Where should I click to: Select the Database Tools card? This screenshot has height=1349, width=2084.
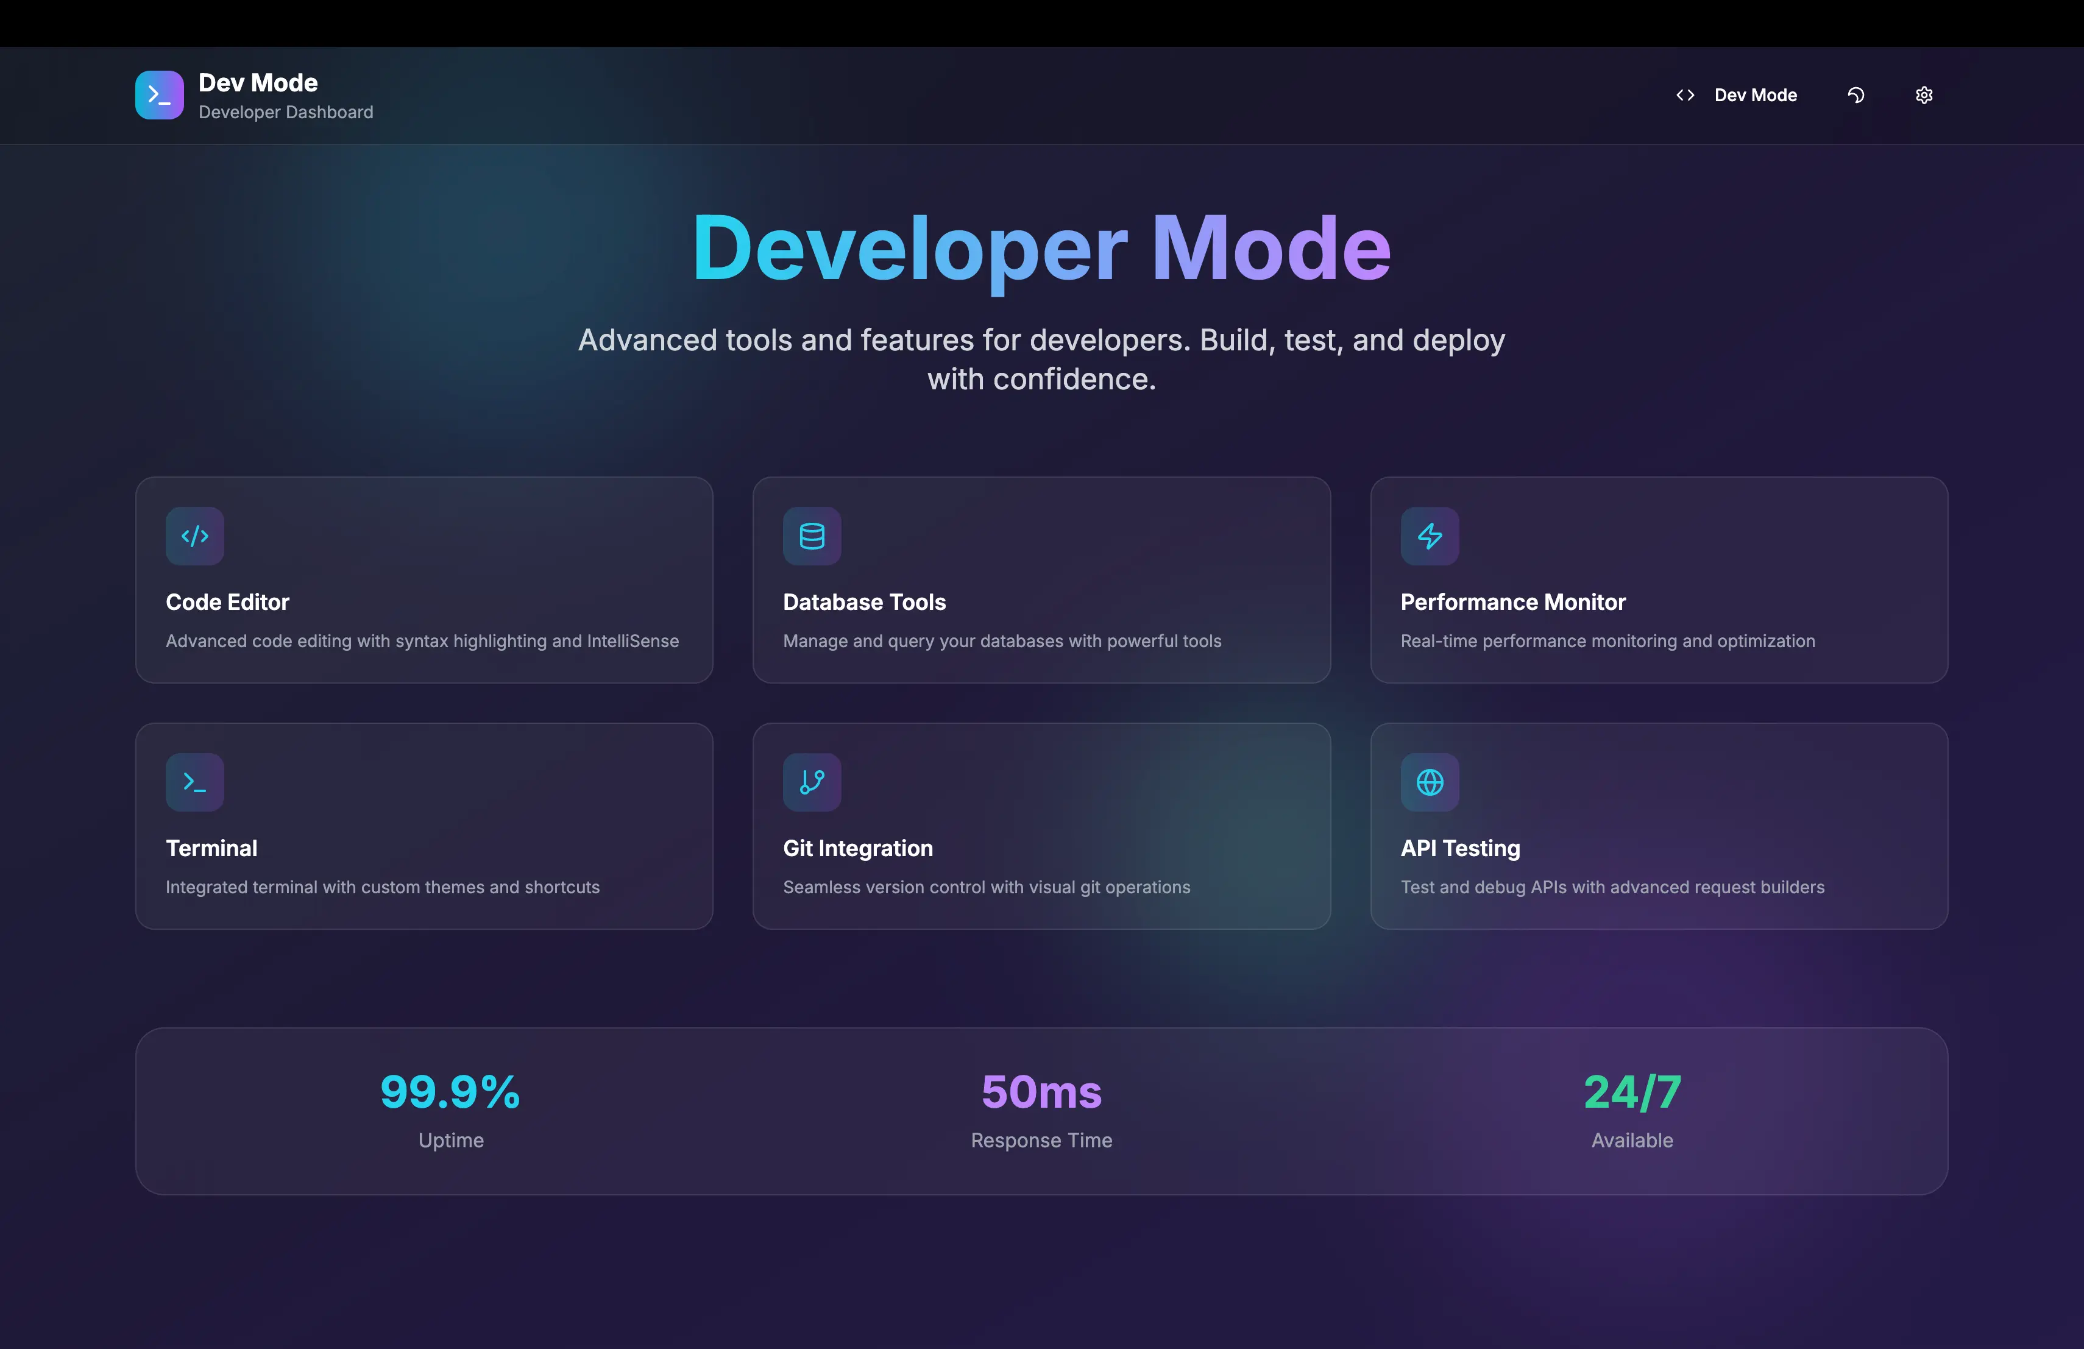(1041, 581)
